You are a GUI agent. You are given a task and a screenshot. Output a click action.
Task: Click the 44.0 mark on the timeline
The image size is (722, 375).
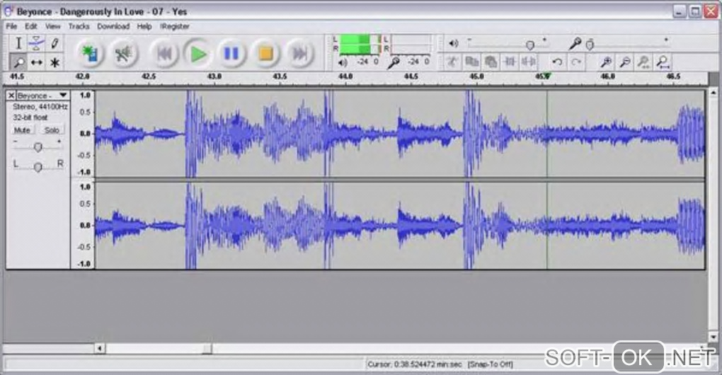point(345,76)
